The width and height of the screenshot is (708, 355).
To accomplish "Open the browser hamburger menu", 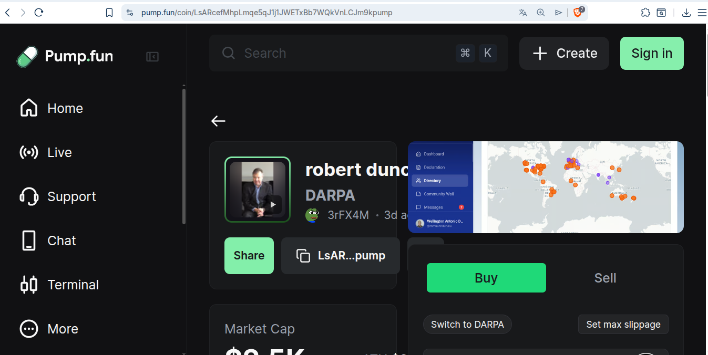I will 702,13.
